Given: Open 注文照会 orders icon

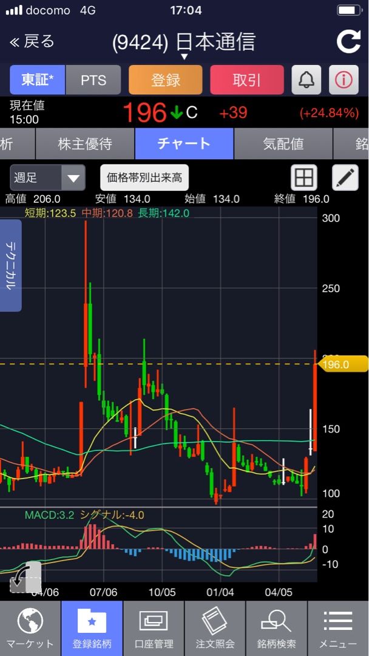Looking at the screenshot, I should click(x=215, y=629).
